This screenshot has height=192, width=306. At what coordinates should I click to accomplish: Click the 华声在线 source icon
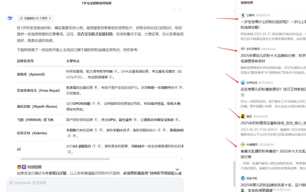tap(243, 83)
